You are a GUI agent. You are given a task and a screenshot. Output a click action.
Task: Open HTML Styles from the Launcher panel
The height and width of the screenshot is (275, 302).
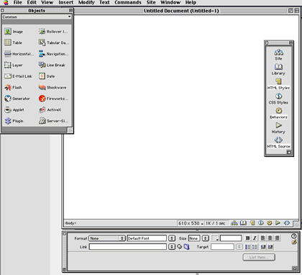(278, 84)
